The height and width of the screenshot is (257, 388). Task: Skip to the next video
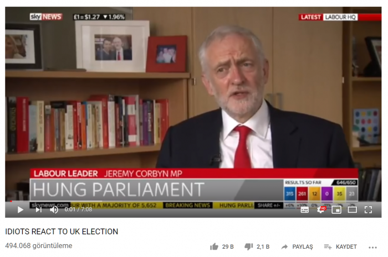coord(39,210)
